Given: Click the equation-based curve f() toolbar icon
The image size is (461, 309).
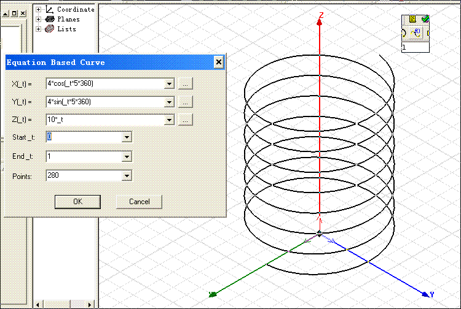Looking at the screenshot, I should point(416,33).
